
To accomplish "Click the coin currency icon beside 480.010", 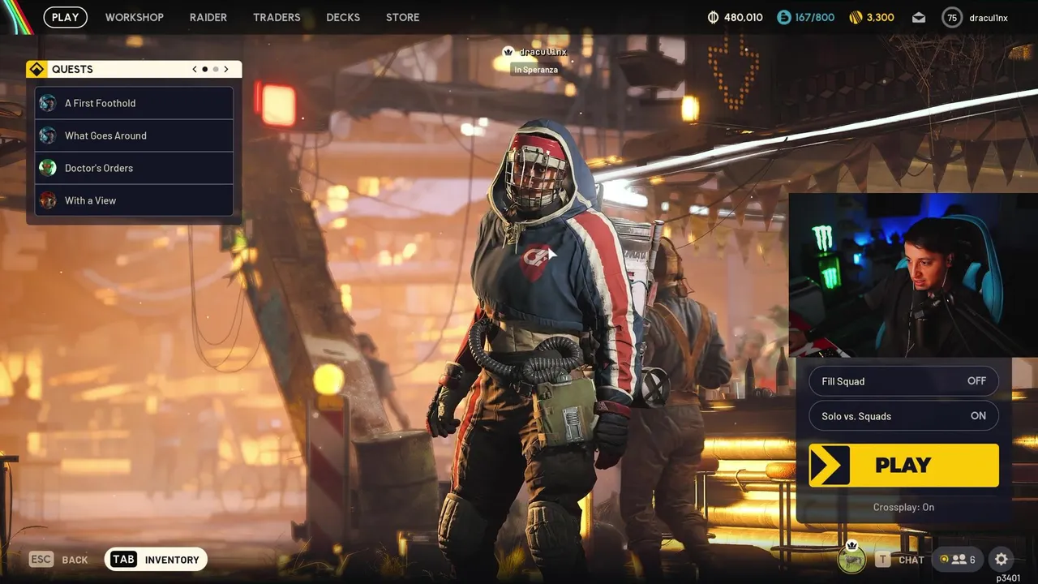I will [x=714, y=17].
